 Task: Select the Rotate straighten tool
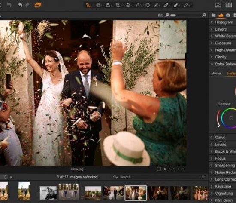128,5
